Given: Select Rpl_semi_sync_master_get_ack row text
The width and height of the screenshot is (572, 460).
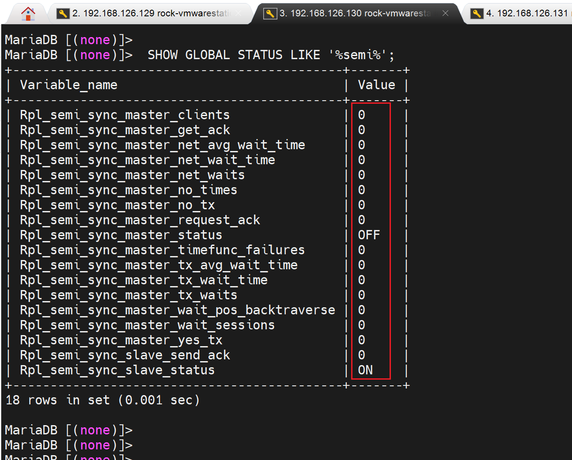Looking at the screenshot, I should [125, 130].
